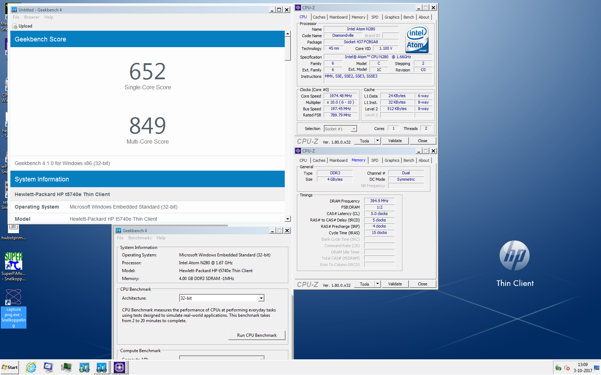Click the first Geekbench glasses taskbar icon
This screenshot has height=375, width=601.
(84, 367)
